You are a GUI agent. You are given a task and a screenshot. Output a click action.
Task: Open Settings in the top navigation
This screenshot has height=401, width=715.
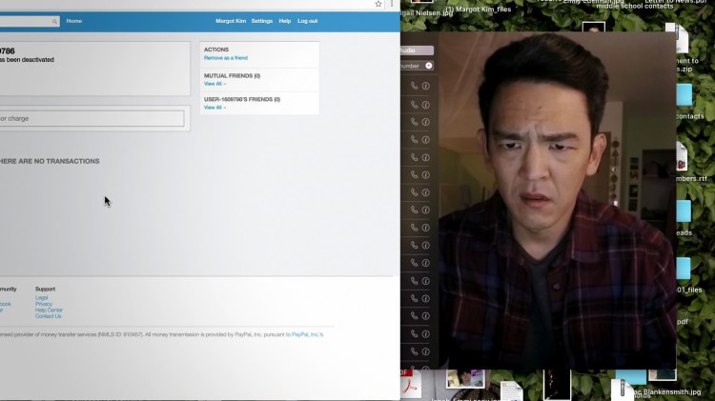(x=261, y=21)
